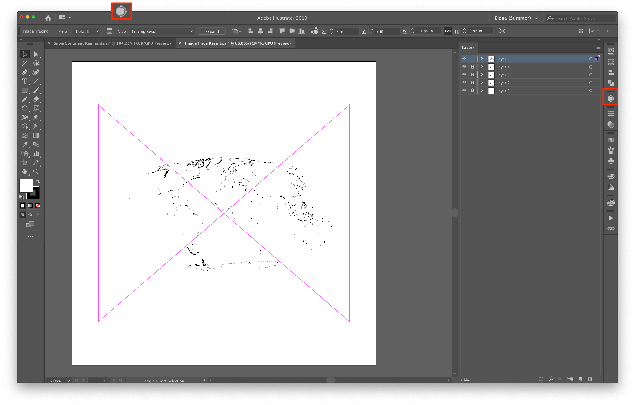This screenshot has width=635, height=405.
Task: Open the Preset dropdown
Action: (x=87, y=31)
